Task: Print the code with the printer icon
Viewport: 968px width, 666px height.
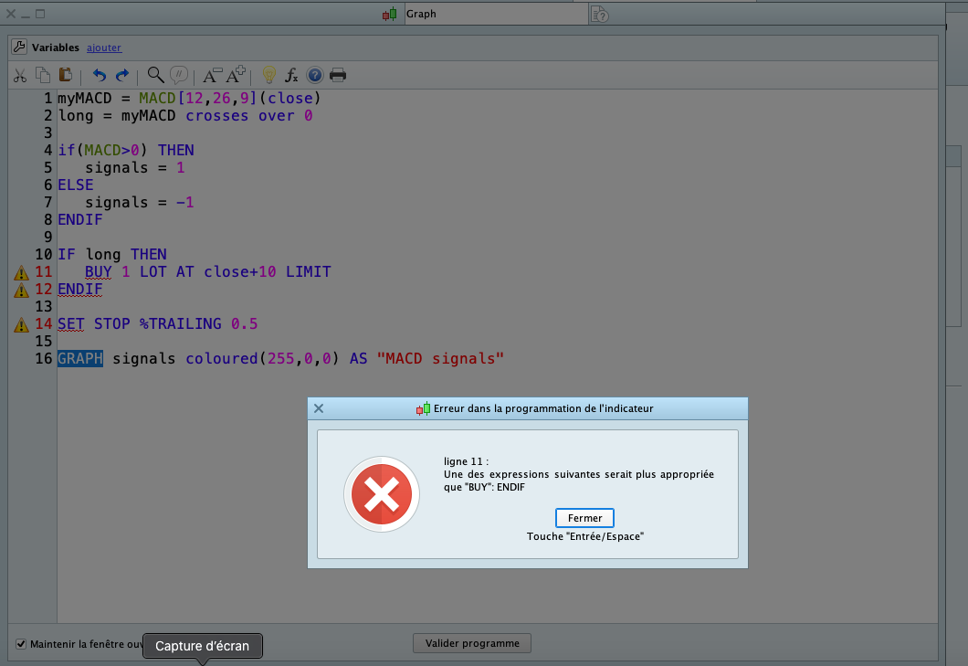Action: [x=338, y=75]
